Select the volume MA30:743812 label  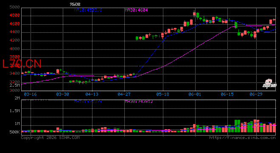139,102
